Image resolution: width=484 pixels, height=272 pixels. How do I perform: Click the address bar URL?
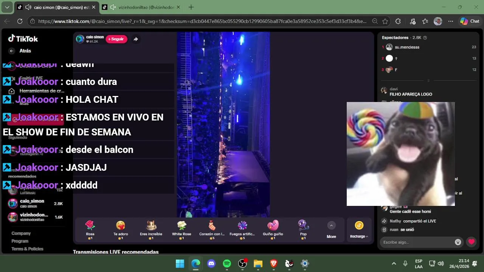click(x=202, y=22)
